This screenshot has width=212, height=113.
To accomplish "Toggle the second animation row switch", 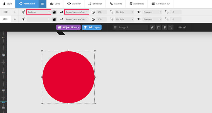I will click(5, 19).
